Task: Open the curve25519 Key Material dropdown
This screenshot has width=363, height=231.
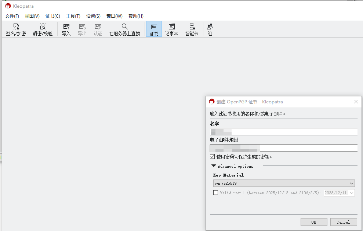Action: pos(284,183)
